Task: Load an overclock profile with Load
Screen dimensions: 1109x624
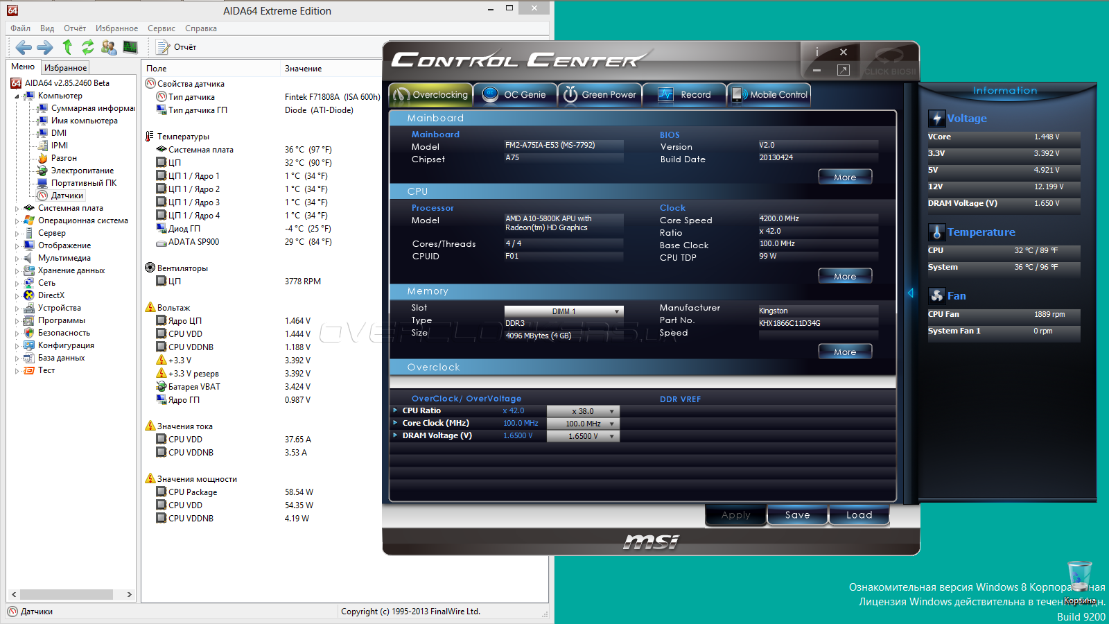Action: [x=859, y=515]
